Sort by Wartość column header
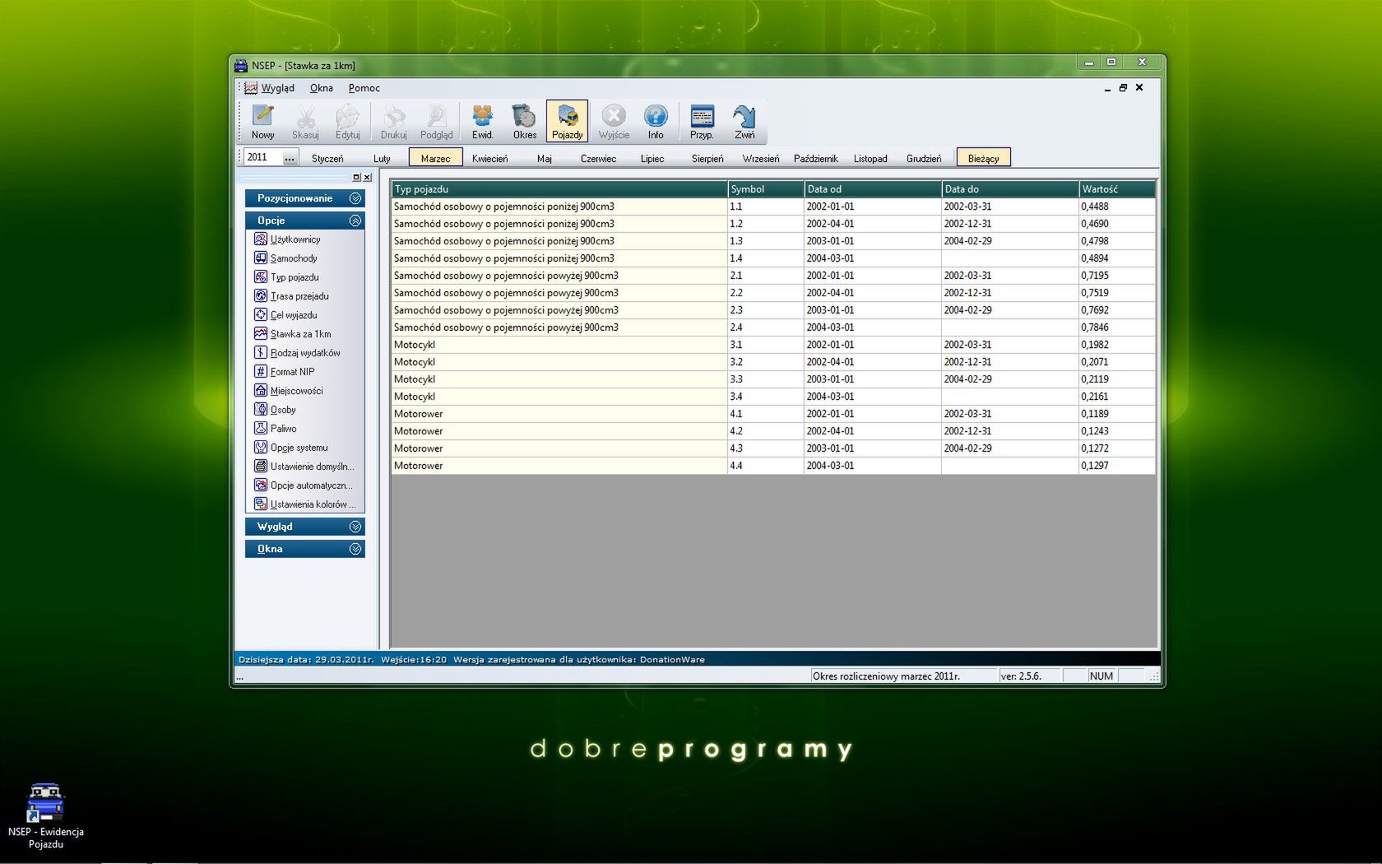 (1117, 189)
